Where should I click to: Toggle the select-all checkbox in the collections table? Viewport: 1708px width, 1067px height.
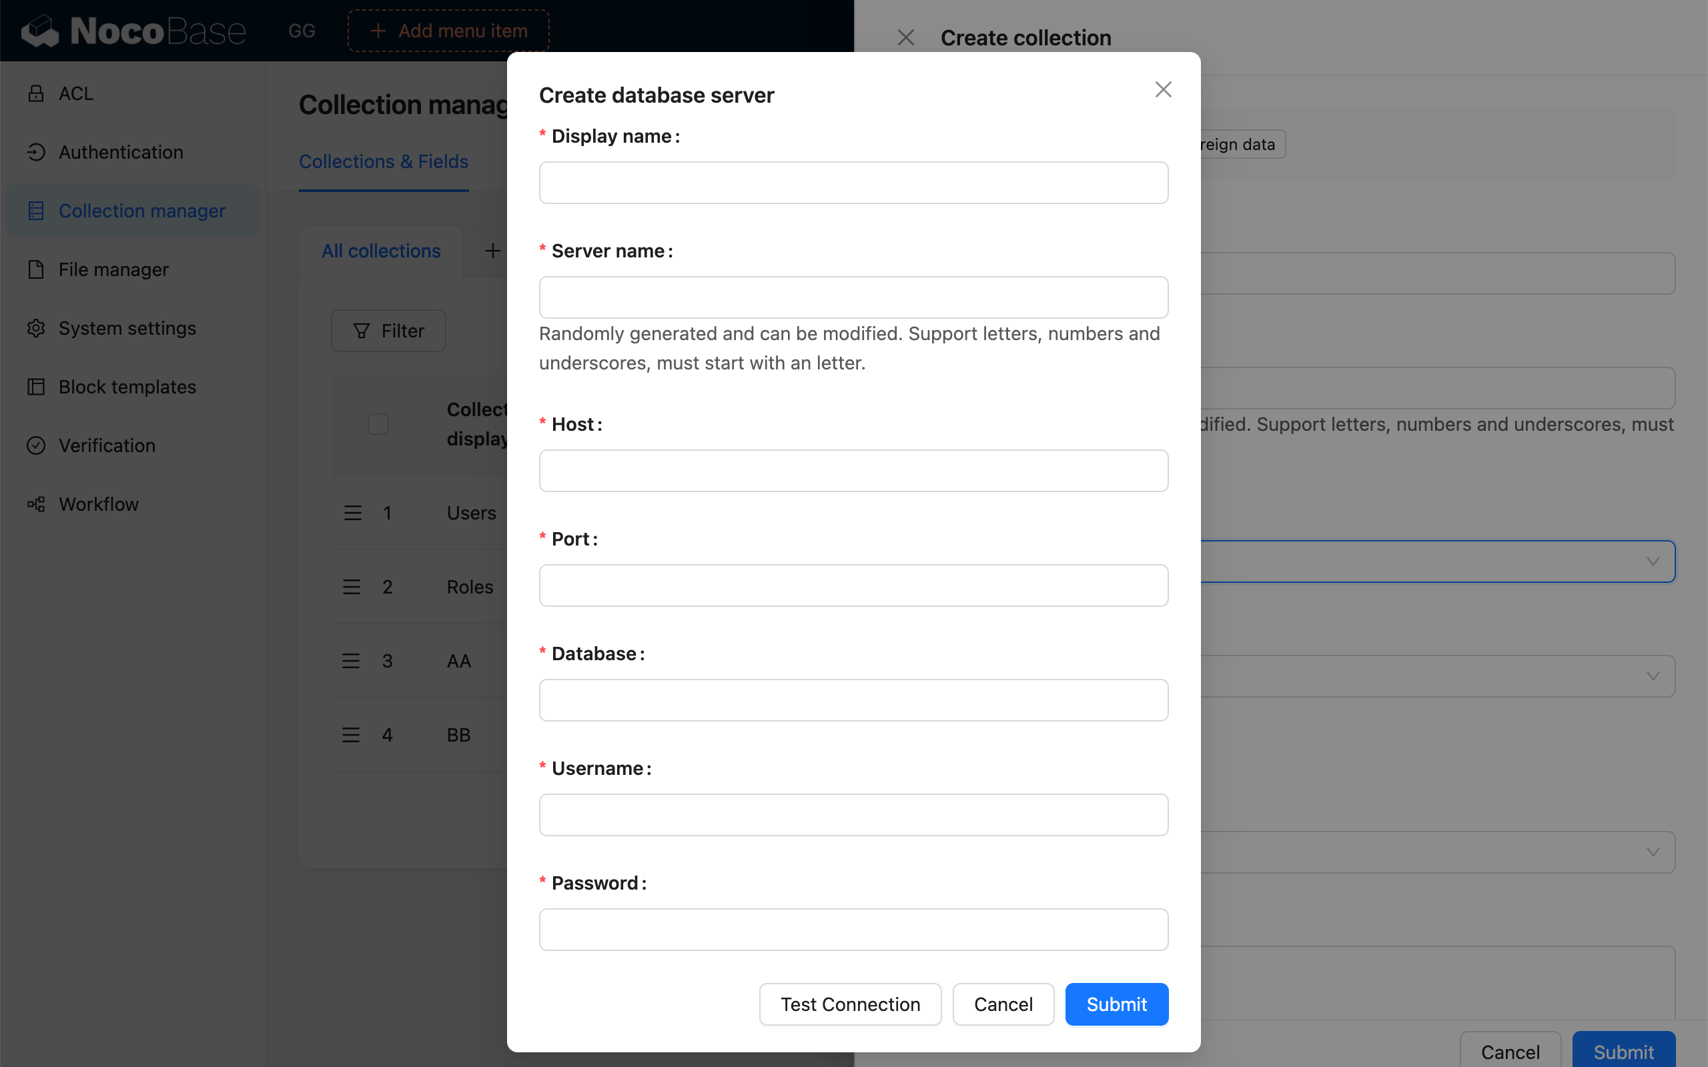pos(377,423)
